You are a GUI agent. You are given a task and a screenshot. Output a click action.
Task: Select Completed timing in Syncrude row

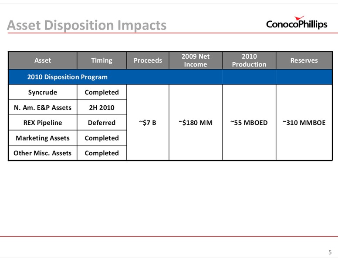pyautogui.click(x=102, y=92)
